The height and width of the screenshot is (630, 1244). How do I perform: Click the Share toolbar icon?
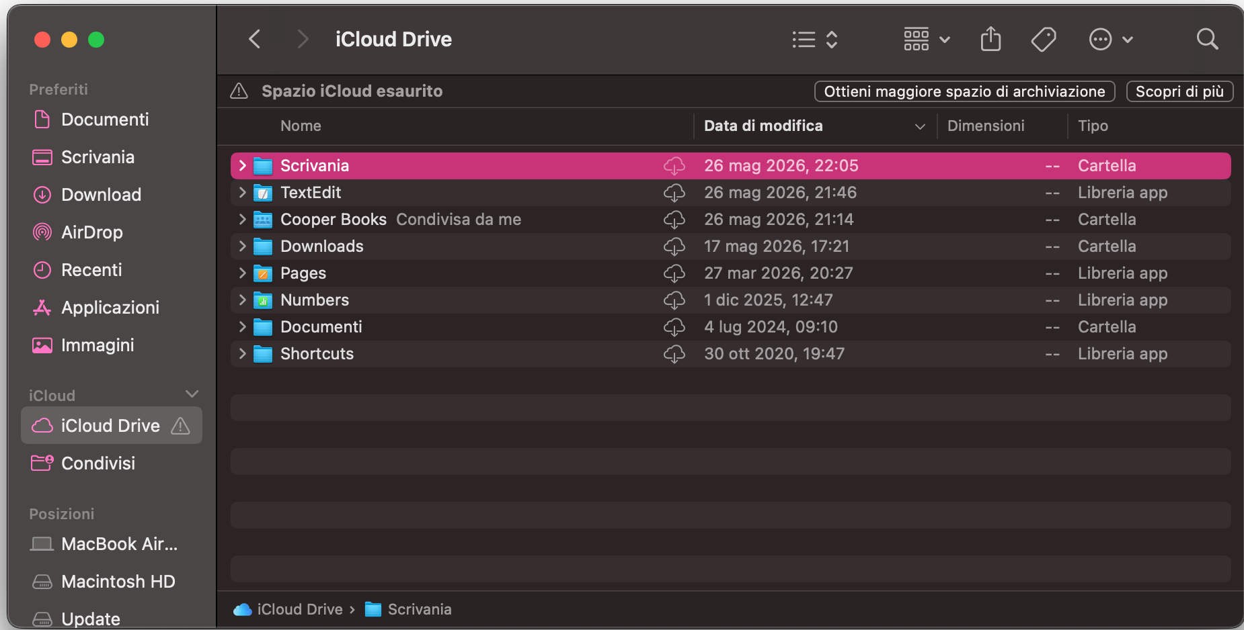[990, 39]
